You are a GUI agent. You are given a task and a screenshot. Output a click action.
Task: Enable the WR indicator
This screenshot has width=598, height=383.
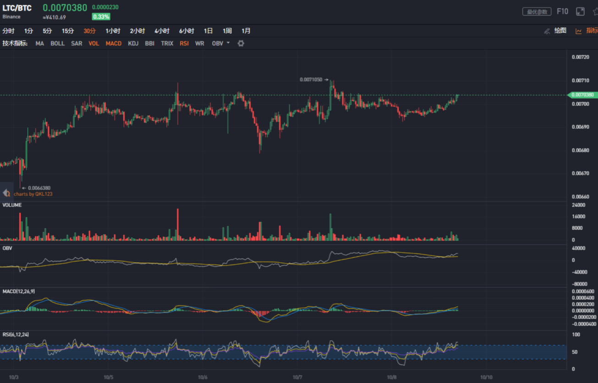tap(199, 43)
